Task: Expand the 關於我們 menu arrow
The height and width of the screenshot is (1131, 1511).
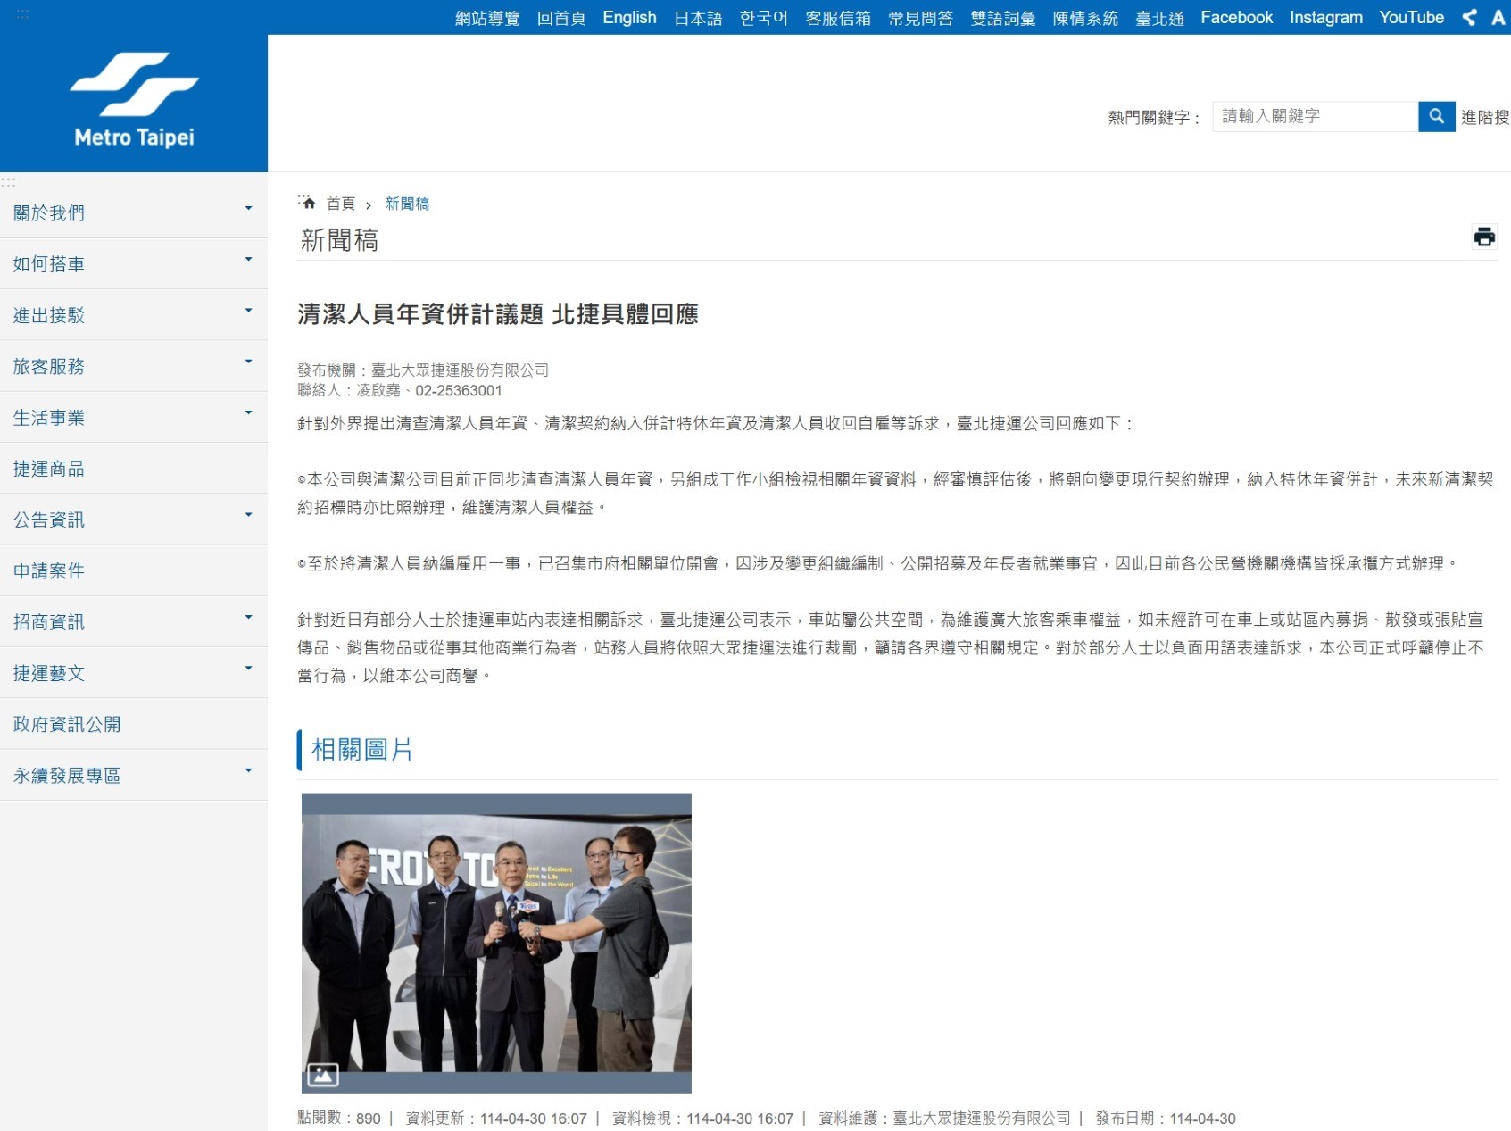Action: 249,208
